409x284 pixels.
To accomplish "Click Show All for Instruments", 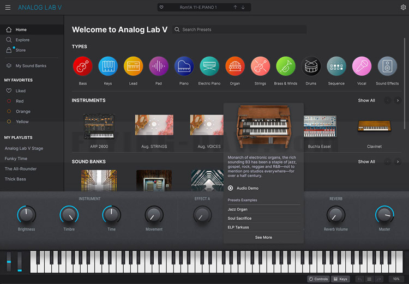I will pyautogui.click(x=366, y=100).
